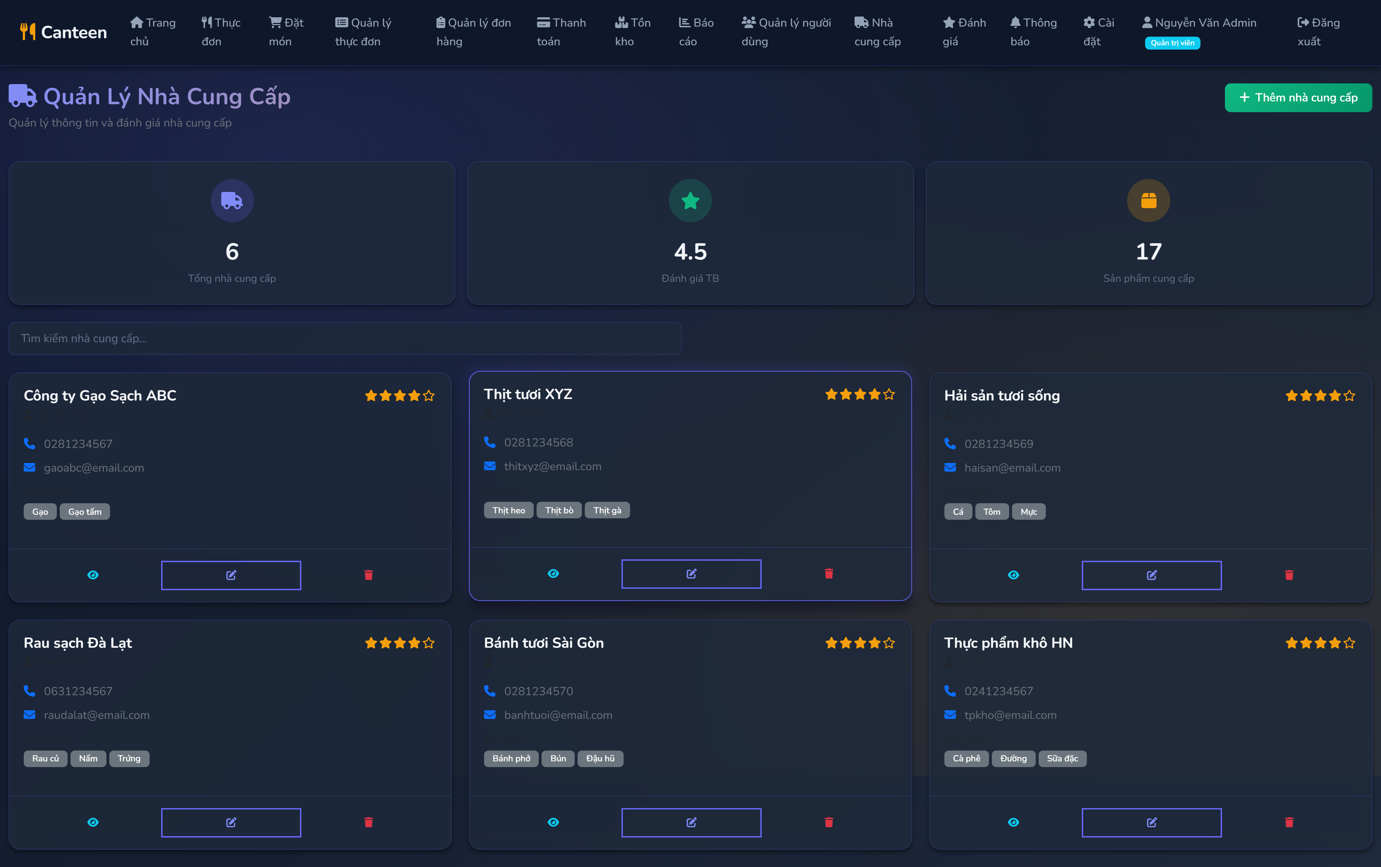The image size is (1381, 867).
Task: Open Quản lý đơn hàng page
Action: (x=474, y=32)
